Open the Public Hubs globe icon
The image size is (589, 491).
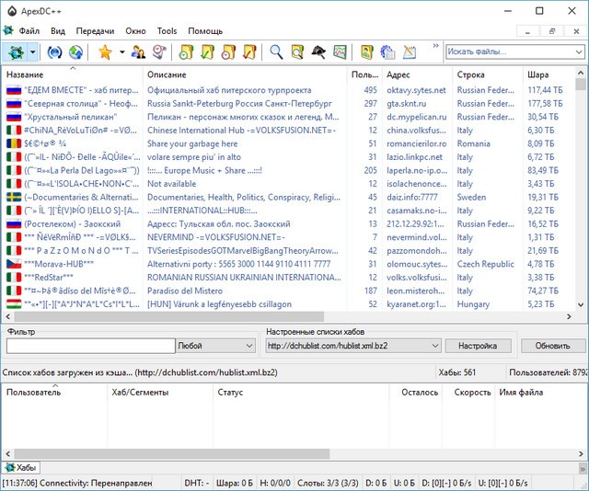15,52
